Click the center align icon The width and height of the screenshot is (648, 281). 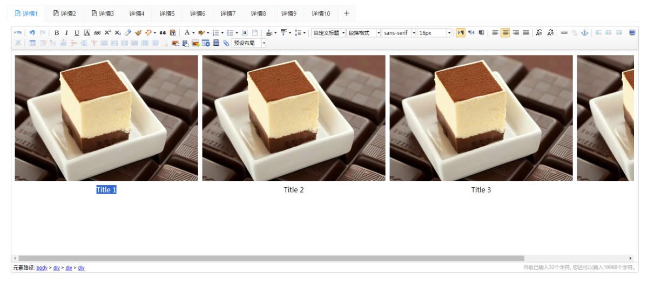505,33
